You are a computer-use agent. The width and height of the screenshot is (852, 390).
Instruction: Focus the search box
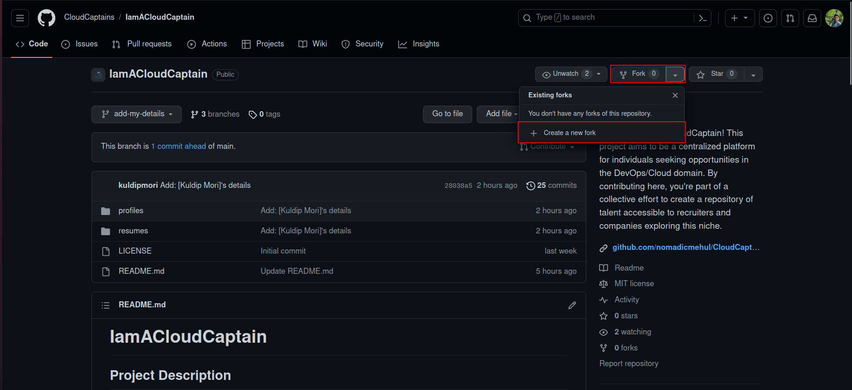[614, 18]
